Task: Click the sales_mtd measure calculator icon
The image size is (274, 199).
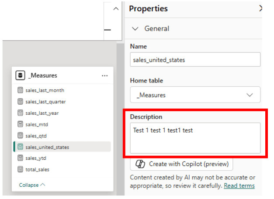Action: click(x=20, y=124)
